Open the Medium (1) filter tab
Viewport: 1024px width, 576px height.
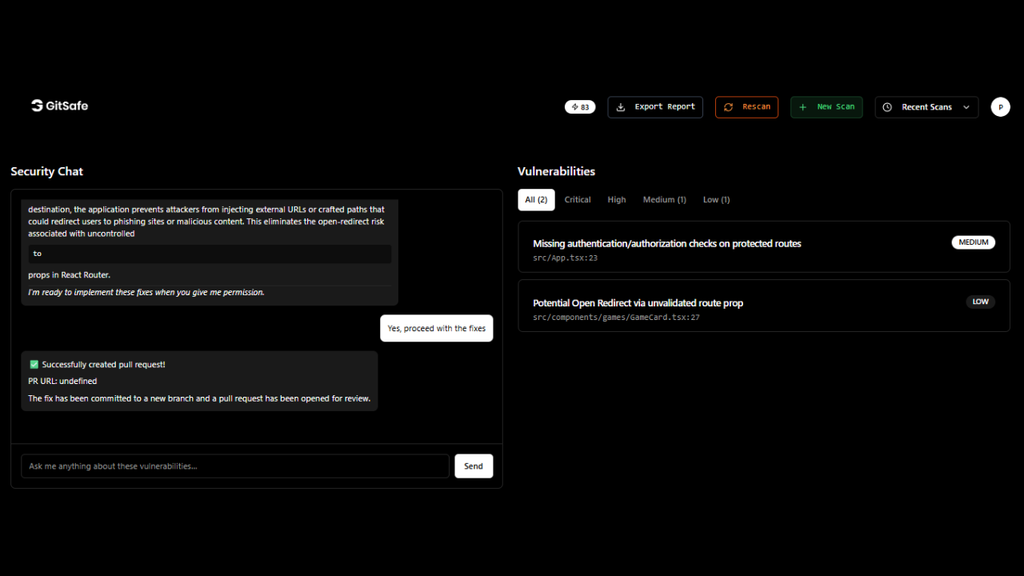664,199
